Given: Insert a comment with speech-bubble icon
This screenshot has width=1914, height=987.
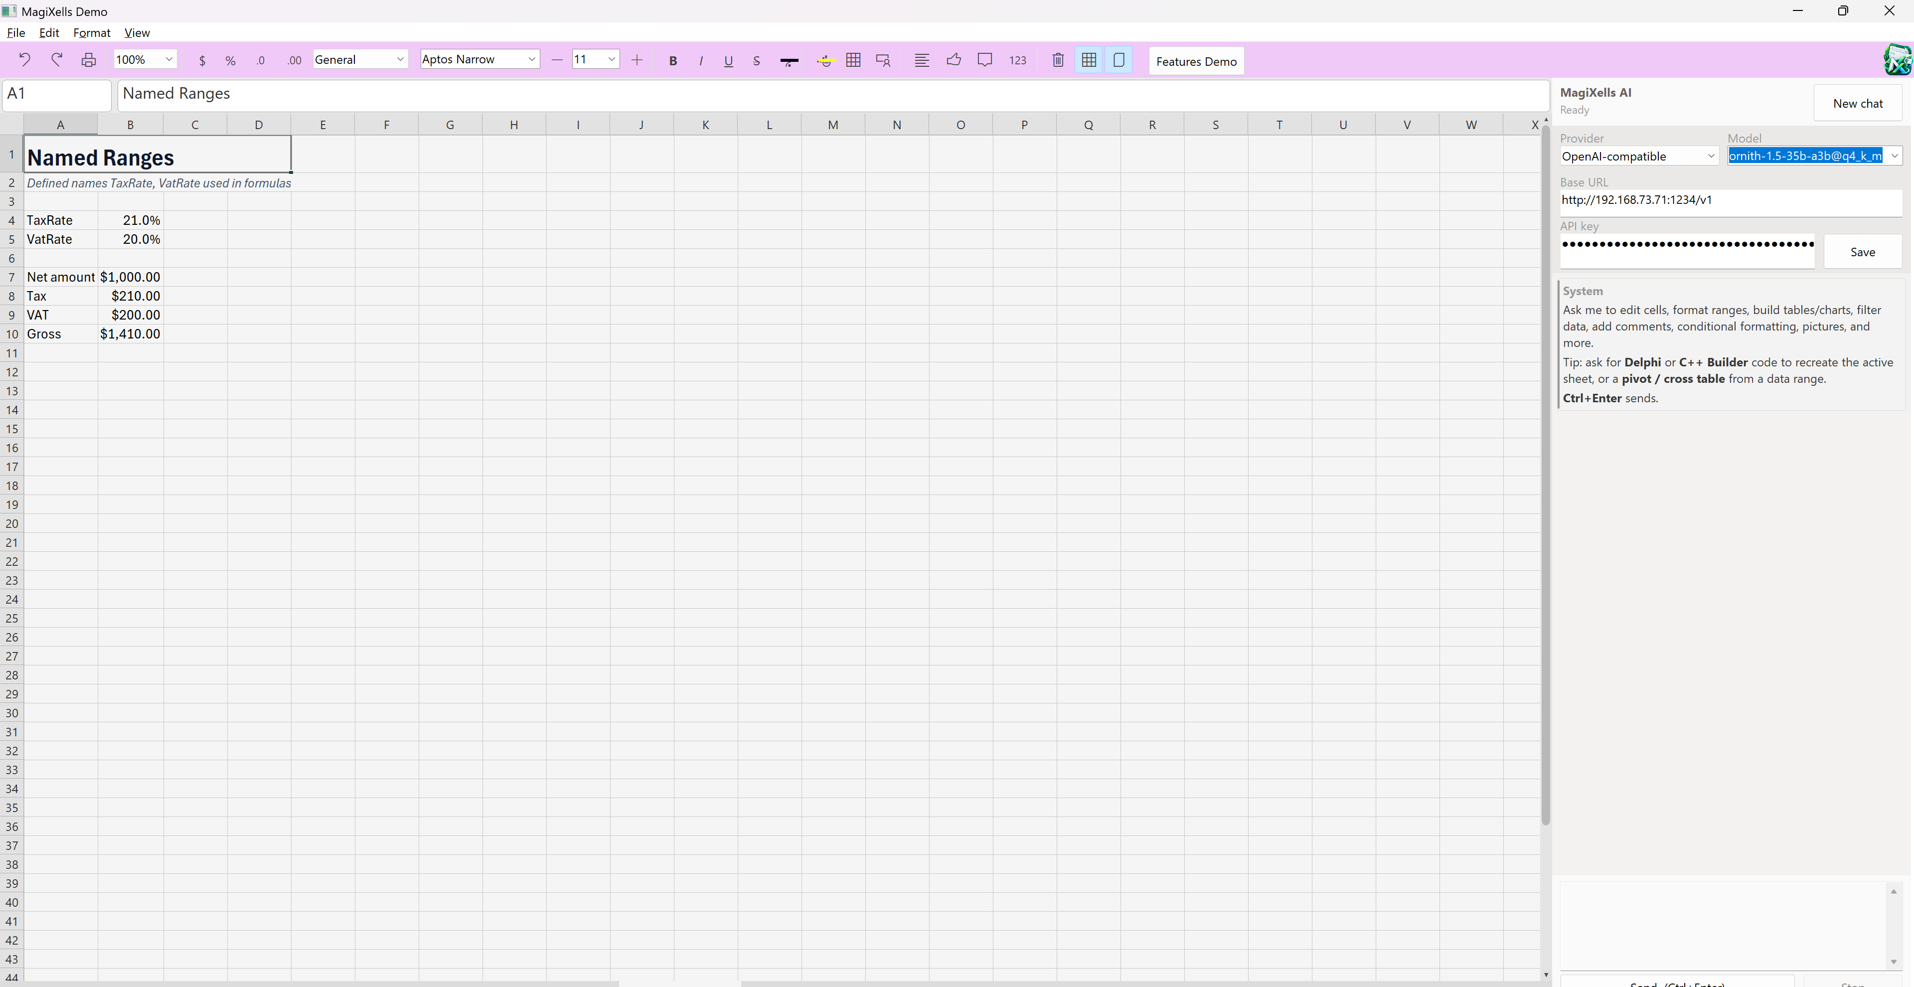Looking at the screenshot, I should tap(984, 60).
